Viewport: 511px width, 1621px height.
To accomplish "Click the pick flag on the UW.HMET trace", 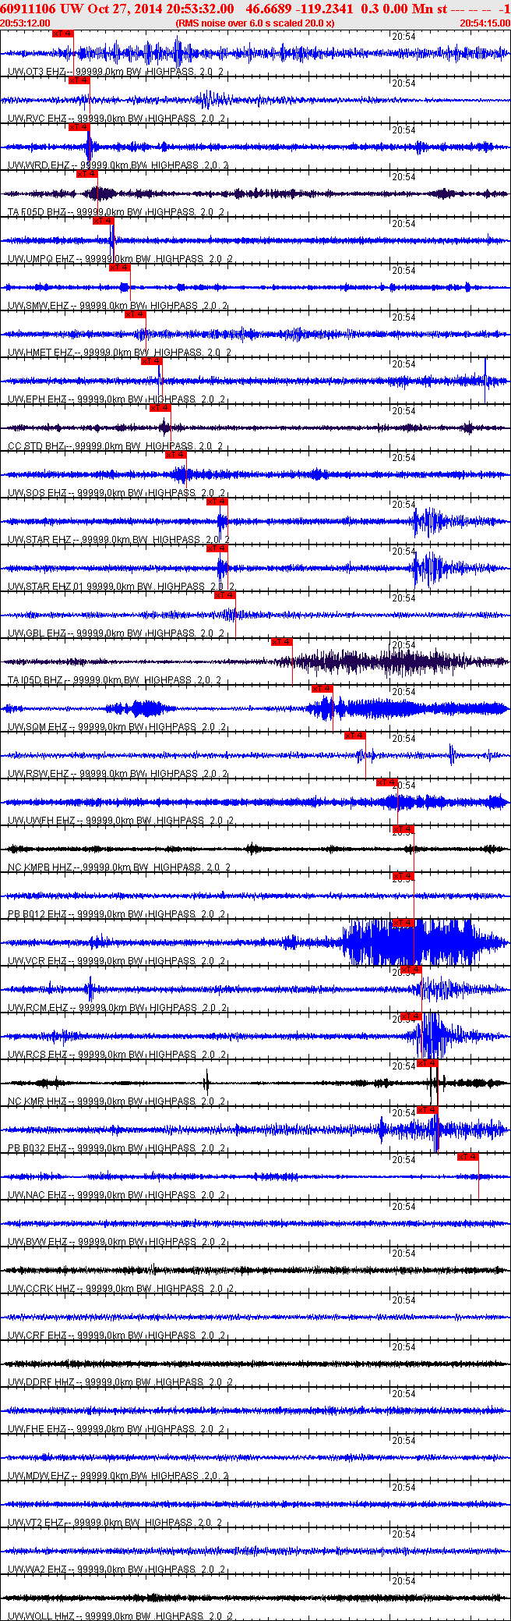I will pyautogui.click(x=135, y=314).
